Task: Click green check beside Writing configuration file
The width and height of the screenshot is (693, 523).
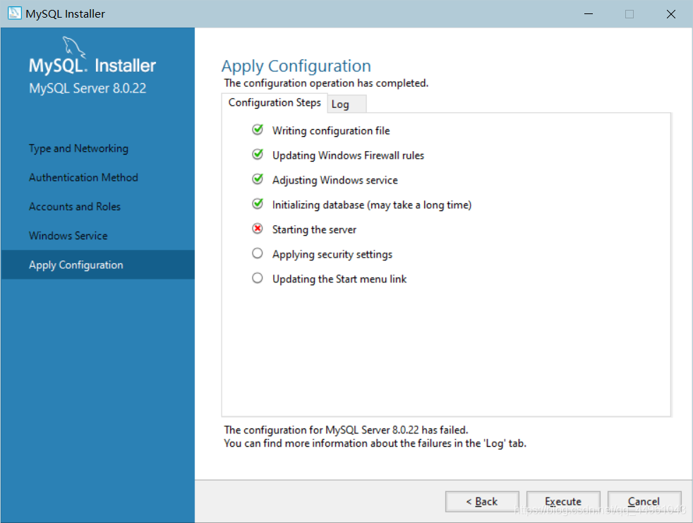Action: click(257, 130)
